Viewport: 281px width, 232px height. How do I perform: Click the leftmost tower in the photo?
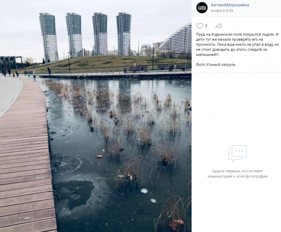click(x=49, y=37)
